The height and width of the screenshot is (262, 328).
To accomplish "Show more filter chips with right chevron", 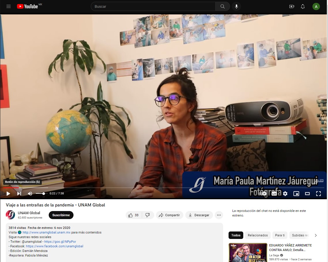I will click(316, 235).
